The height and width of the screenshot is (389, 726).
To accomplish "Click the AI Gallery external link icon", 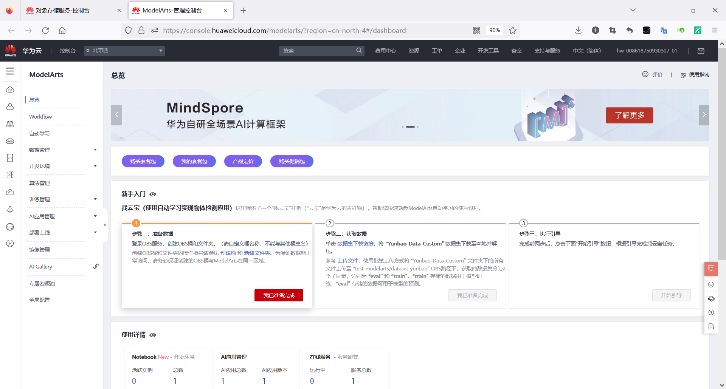I will [96, 266].
